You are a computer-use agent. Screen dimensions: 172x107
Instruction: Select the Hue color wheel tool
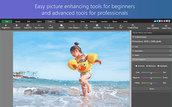86,26
